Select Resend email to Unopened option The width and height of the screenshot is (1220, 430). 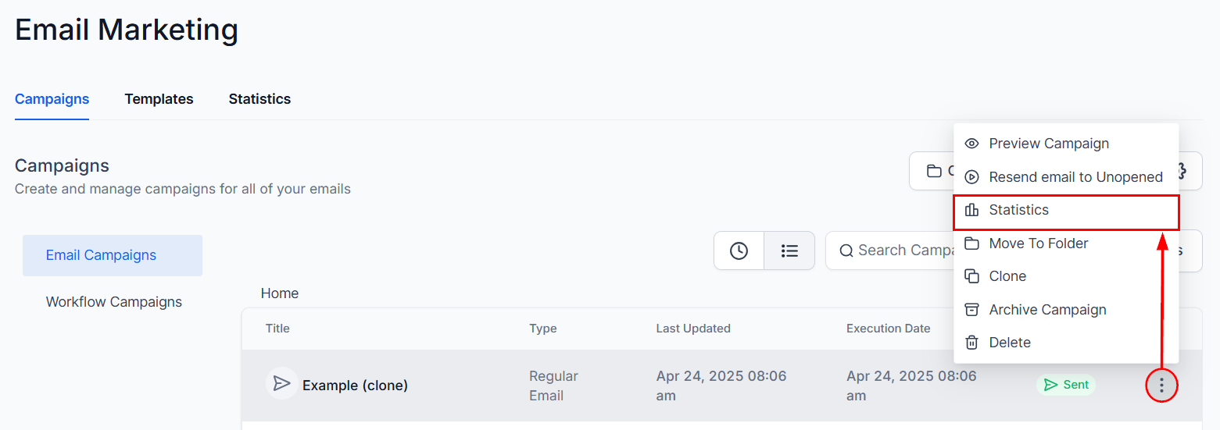point(1066,177)
